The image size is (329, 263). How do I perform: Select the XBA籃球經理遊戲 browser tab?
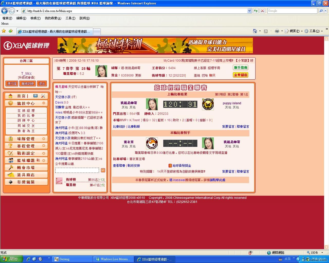tap(54, 31)
